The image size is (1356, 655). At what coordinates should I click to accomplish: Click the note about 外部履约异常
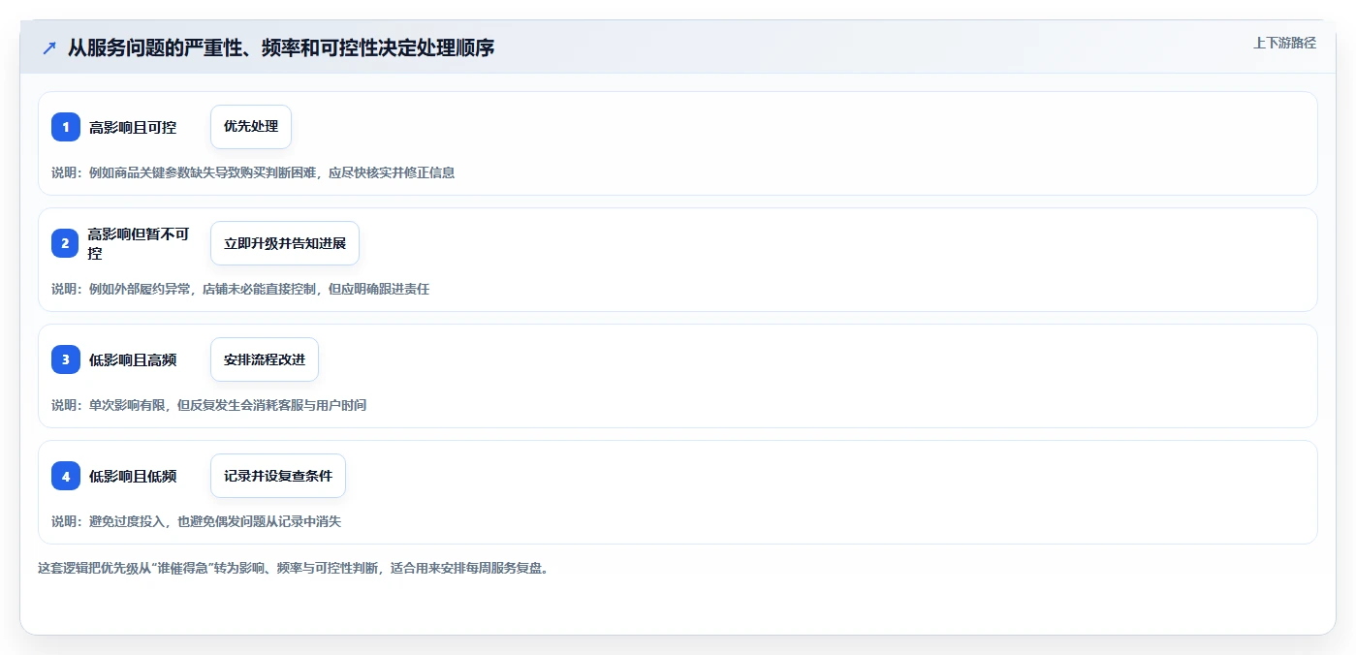pos(240,289)
